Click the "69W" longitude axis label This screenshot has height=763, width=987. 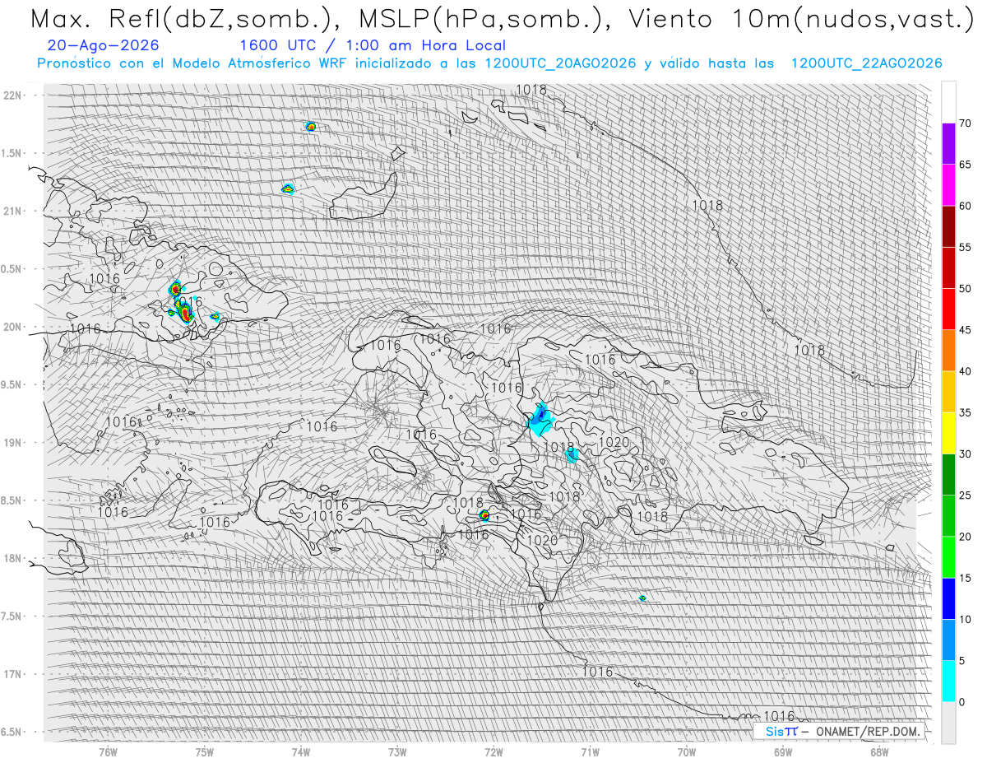pyautogui.click(x=783, y=752)
